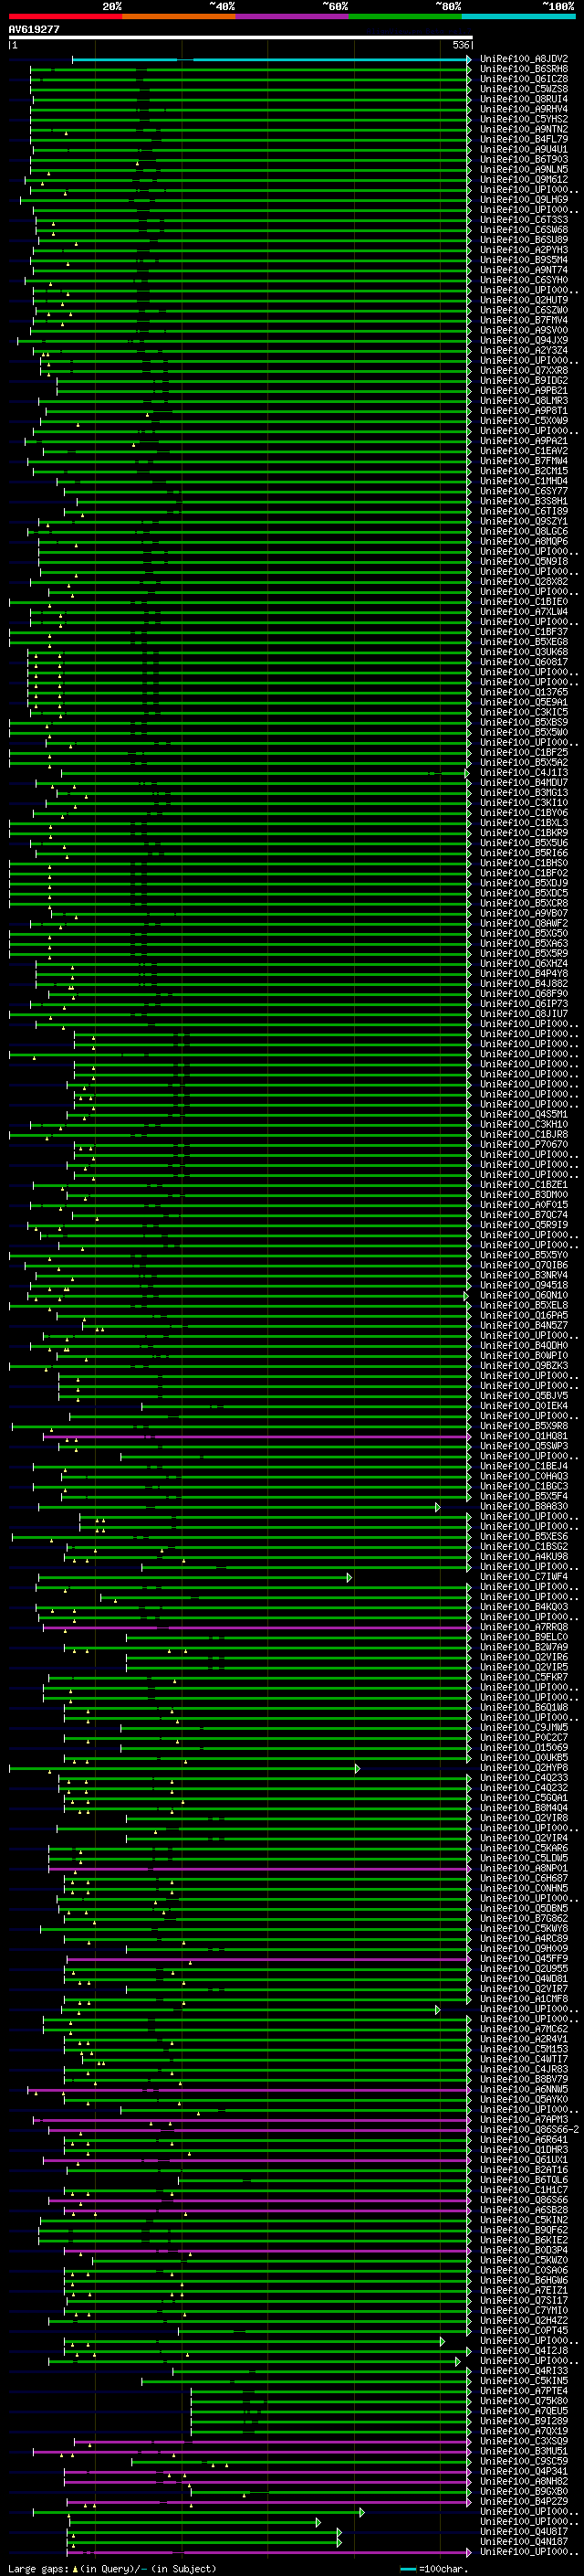
Task: Click the query end position 536
Action: (461, 45)
